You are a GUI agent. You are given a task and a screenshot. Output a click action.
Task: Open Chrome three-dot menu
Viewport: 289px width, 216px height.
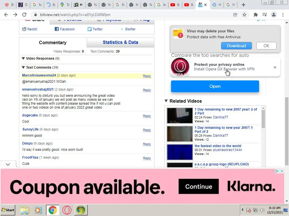[283, 15]
